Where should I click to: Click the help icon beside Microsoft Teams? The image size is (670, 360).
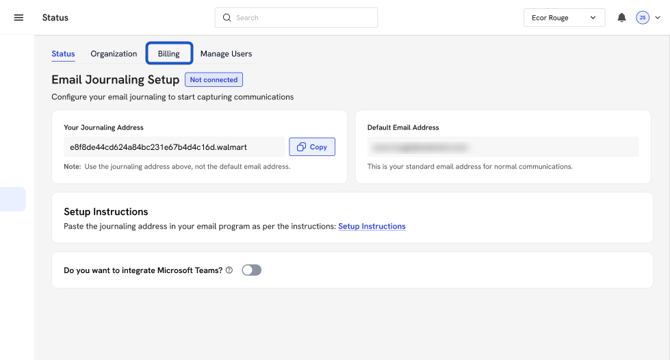[229, 270]
